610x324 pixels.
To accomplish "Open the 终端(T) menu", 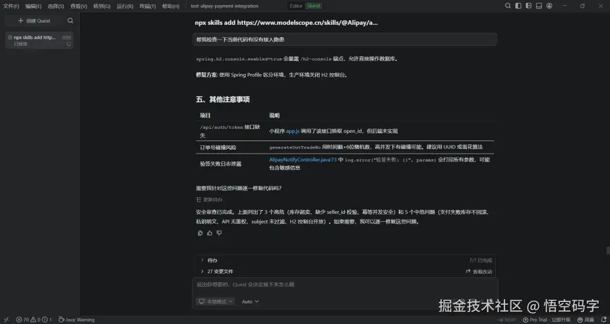I will pos(147,6).
